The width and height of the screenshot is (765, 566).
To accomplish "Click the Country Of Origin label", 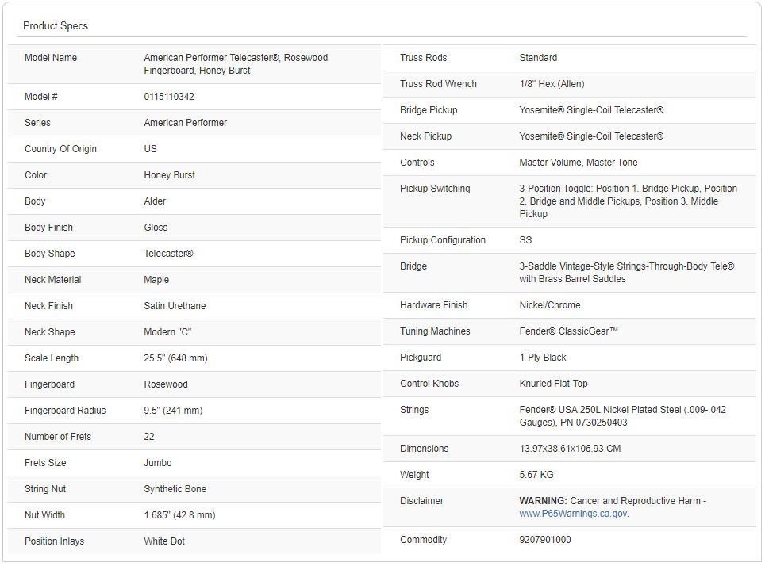I will pos(60,149).
